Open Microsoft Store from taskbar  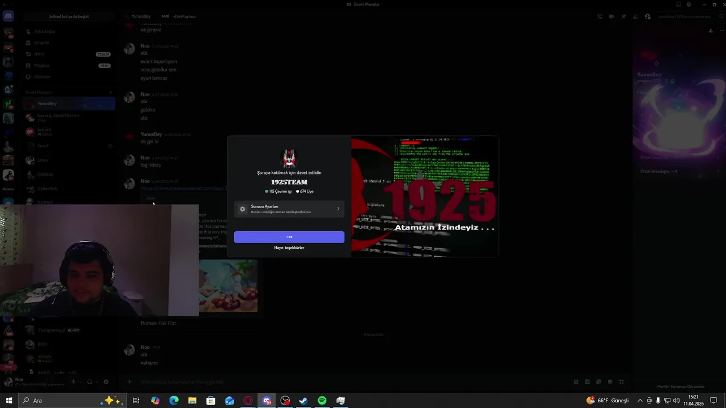pos(211,401)
